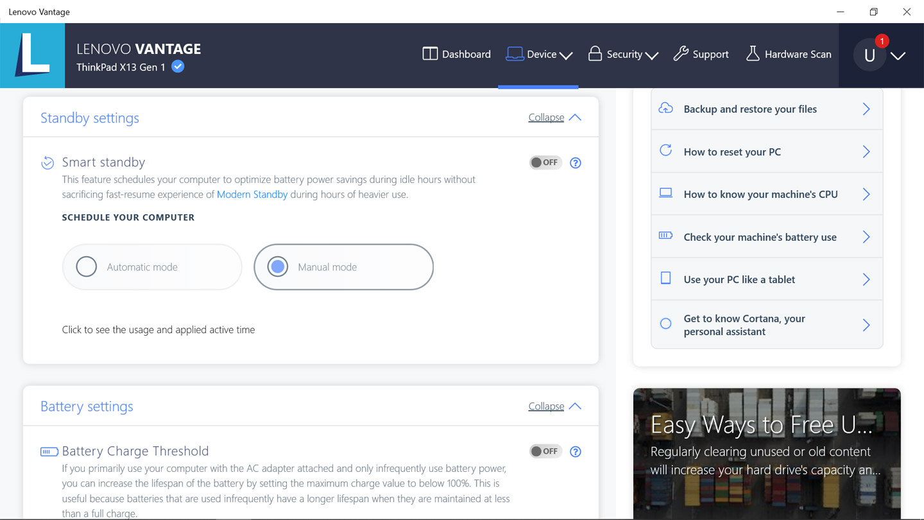This screenshot has width=924, height=520.
Task: Maximize or restore the Lenovo Vantage window
Action: pyautogui.click(x=873, y=12)
